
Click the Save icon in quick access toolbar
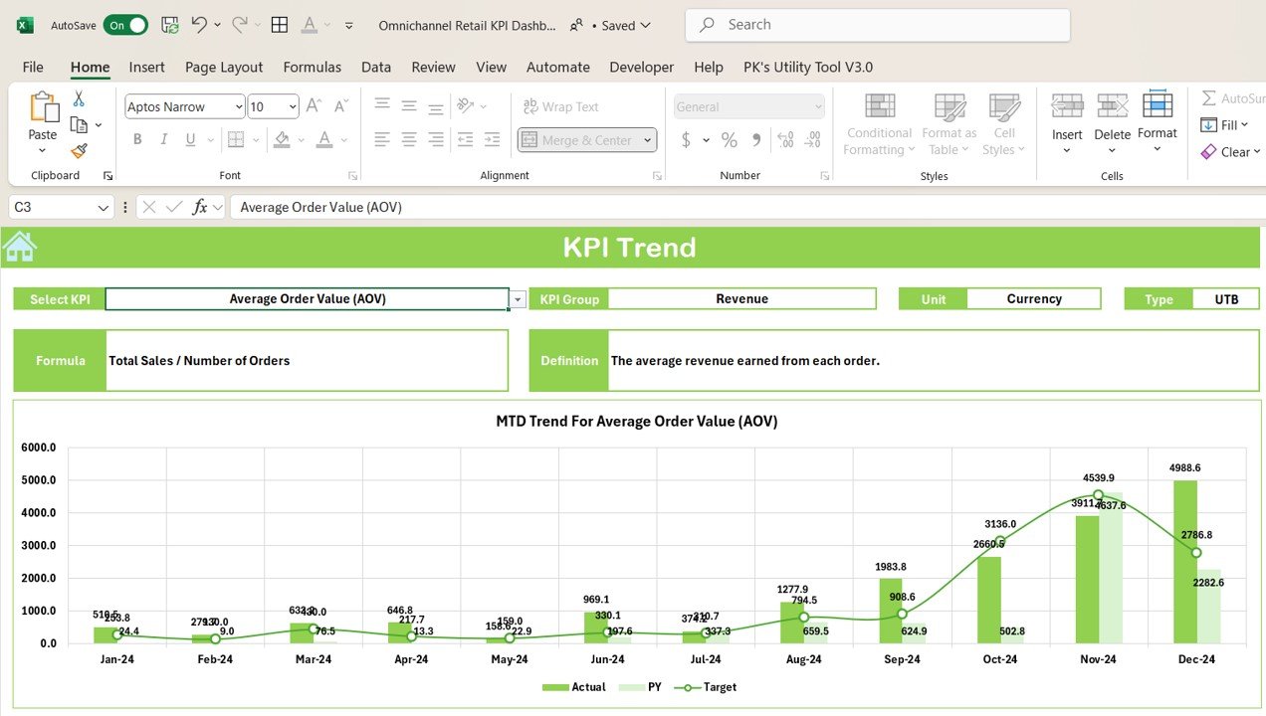[x=169, y=25]
